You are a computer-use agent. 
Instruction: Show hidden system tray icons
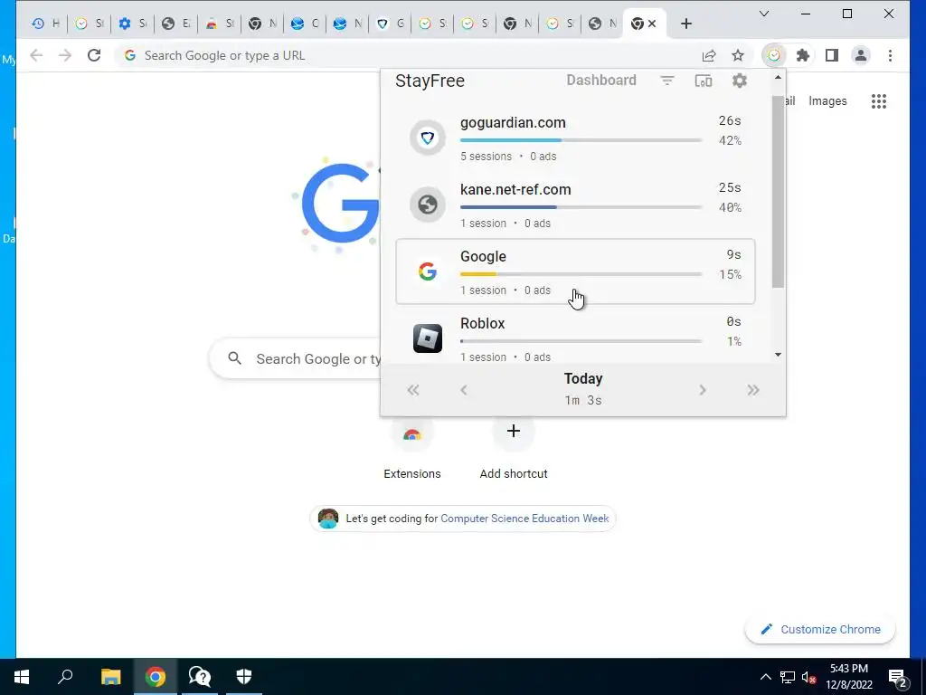[765, 677]
